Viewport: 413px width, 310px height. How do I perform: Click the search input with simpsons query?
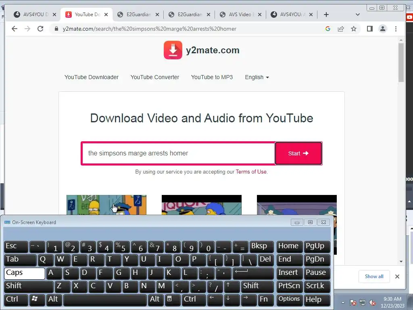pos(178,153)
